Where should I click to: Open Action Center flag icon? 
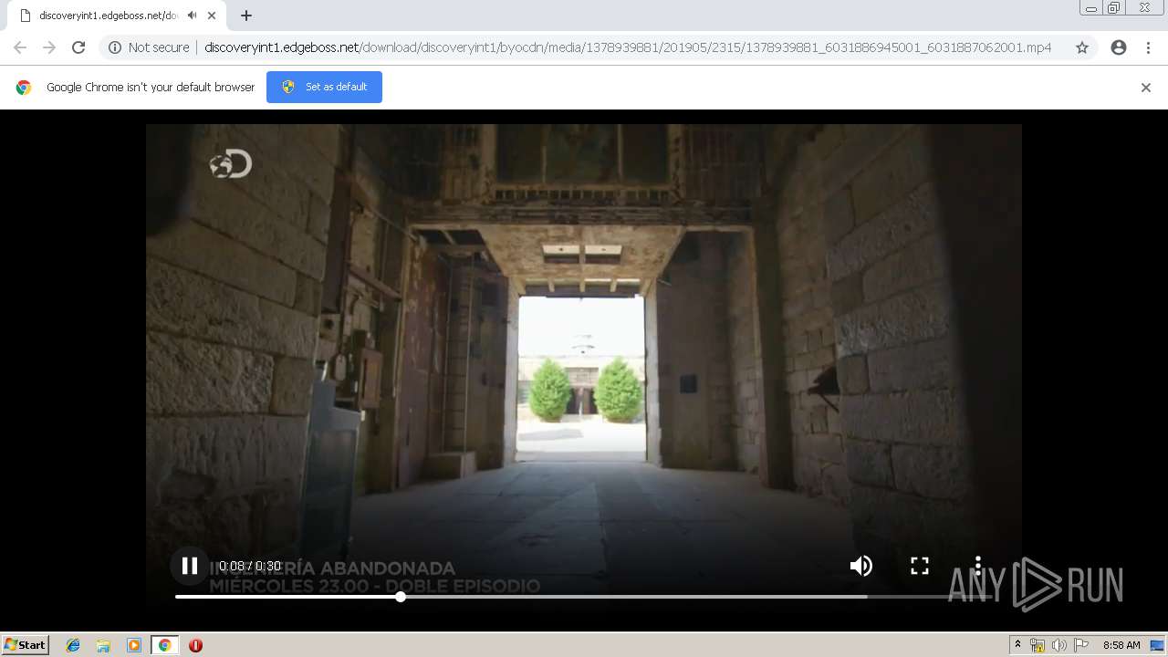click(x=1081, y=645)
